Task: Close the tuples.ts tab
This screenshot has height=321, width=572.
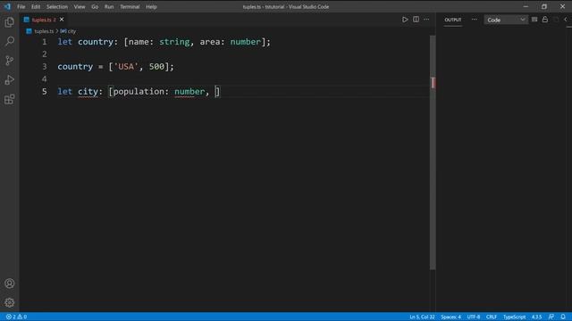Action: pyautogui.click(x=62, y=20)
